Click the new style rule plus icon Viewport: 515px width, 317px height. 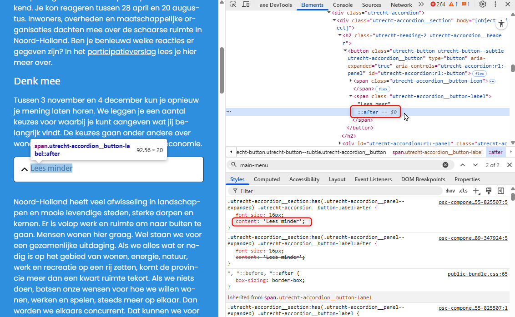[476, 191]
